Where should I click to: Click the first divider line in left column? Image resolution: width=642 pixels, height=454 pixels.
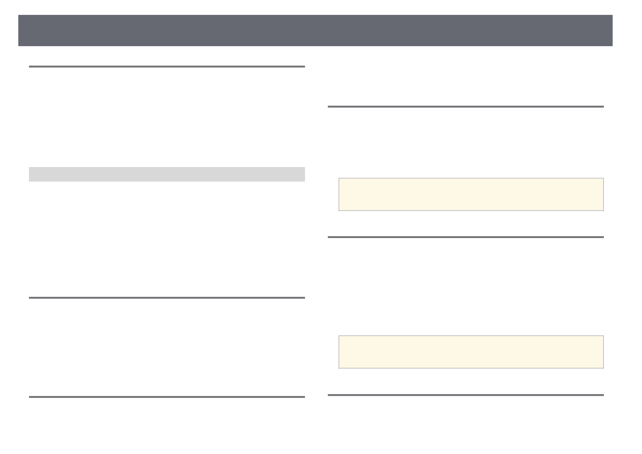(167, 67)
